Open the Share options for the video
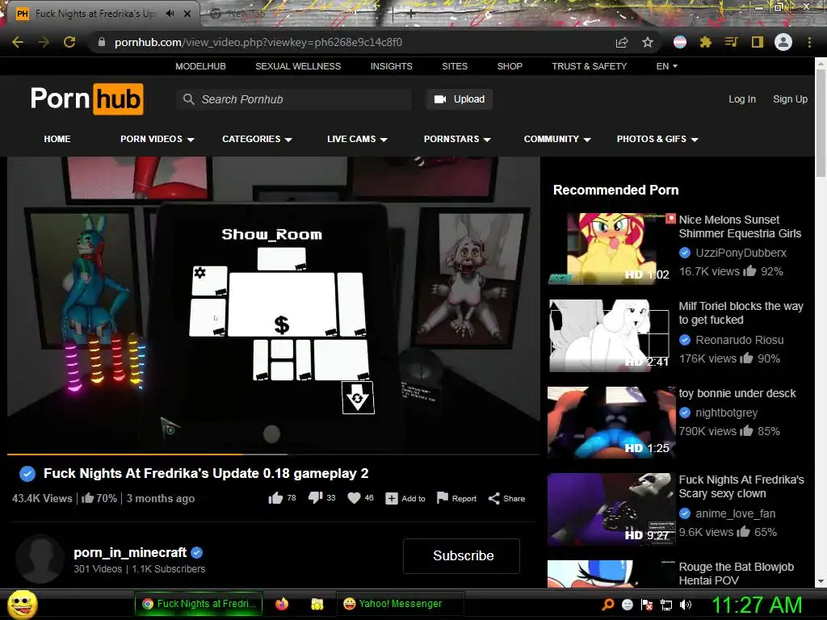The image size is (827, 620). 506,498
